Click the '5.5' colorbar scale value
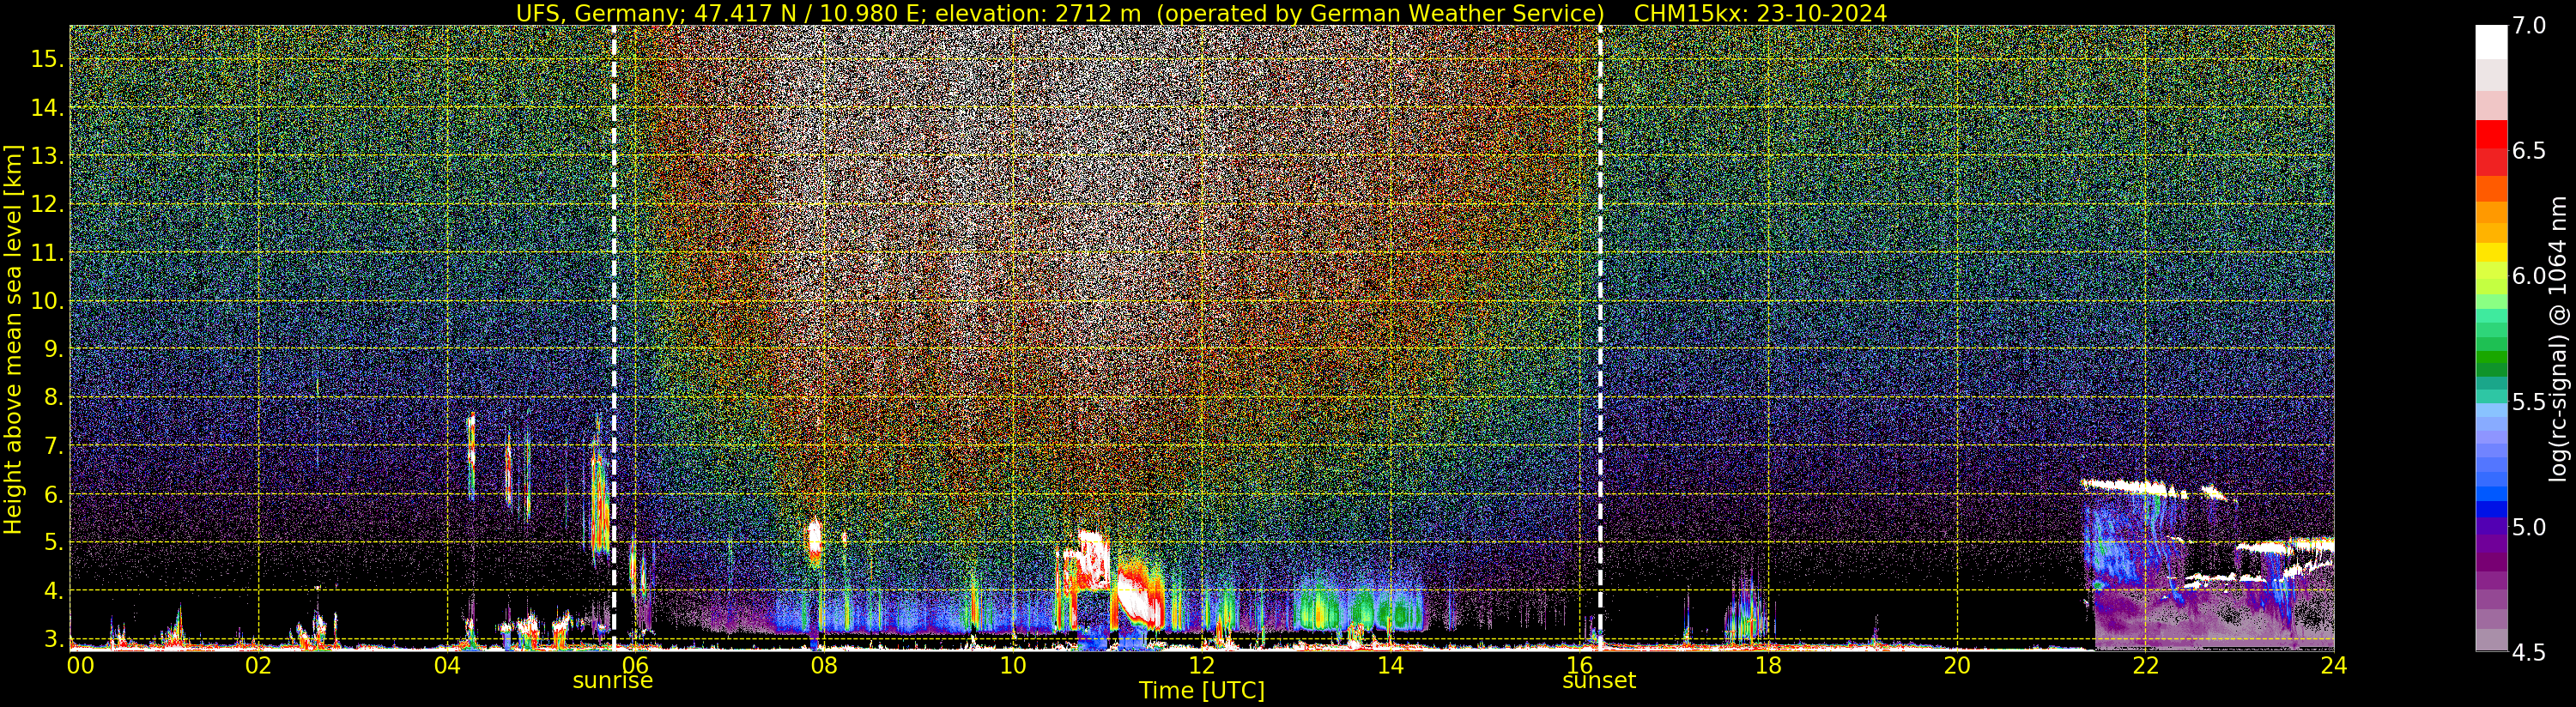Viewport: 2576px width, 707px height. click(2529, 402)
